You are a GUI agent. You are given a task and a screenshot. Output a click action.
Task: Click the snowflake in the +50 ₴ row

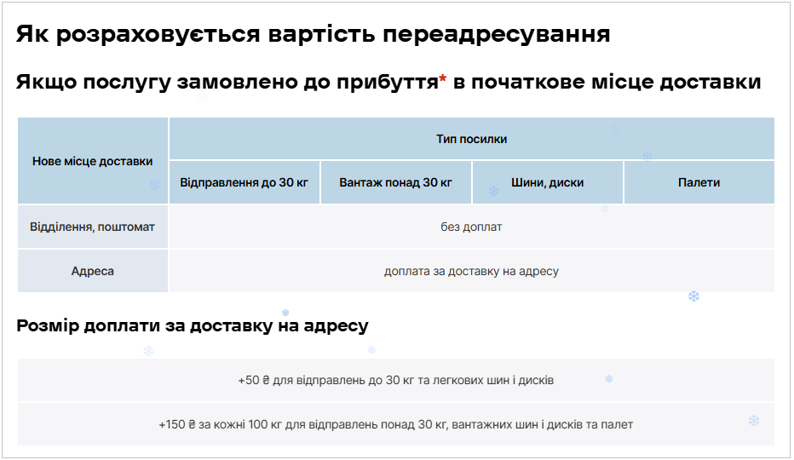click(x=608, y=379)
